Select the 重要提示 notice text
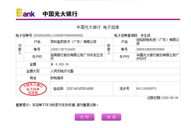 point(57,105)
